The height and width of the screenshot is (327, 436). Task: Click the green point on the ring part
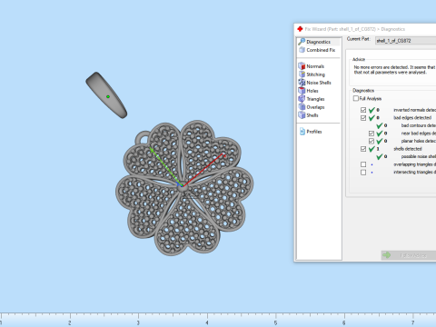[x=108, y=96]
